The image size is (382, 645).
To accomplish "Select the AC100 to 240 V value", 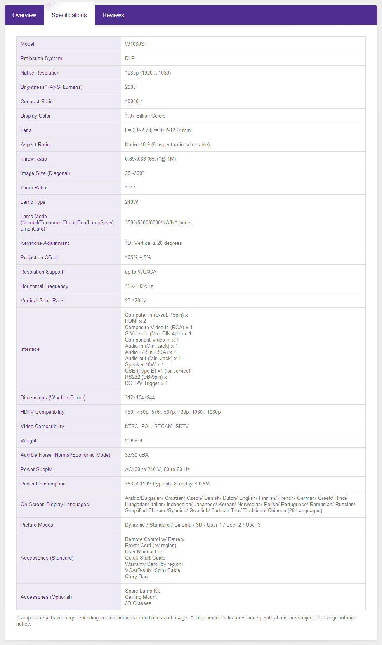I will (x=157, y=469).
